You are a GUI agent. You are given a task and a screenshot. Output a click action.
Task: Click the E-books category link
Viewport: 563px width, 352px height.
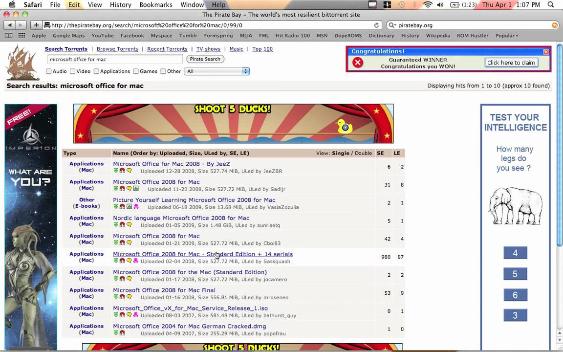click(87, 206)
